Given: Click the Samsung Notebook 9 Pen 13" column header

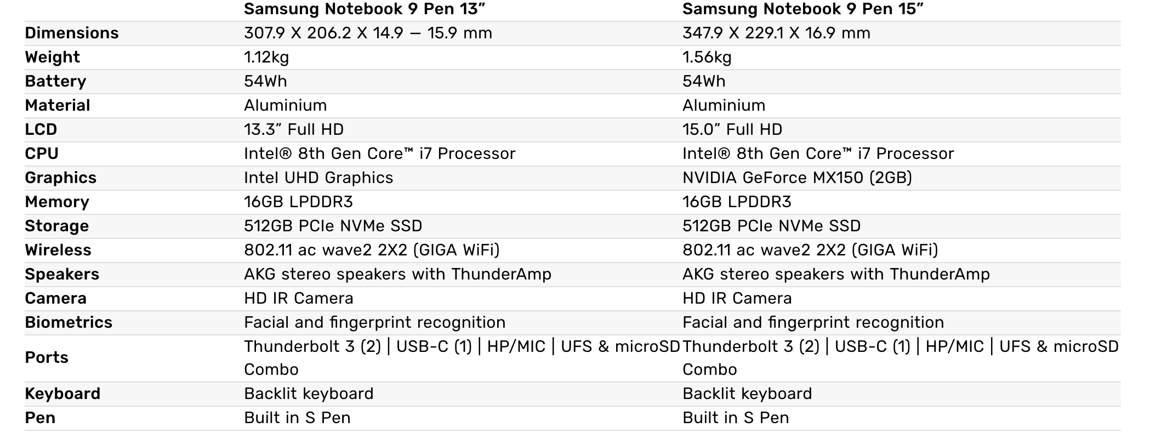Looking at the screenshot, I should (x=365, y=9).
